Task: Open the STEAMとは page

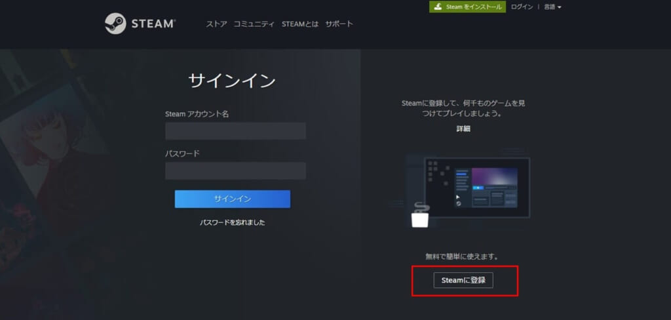Action: click(300, 24)
